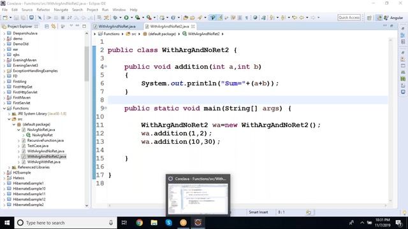Click the New wizard toolbar icon
408x229 pixels.
(5, 18)
